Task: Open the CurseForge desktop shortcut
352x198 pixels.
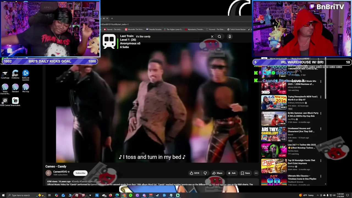Action: pyautogui.click(x=5, y=74)
